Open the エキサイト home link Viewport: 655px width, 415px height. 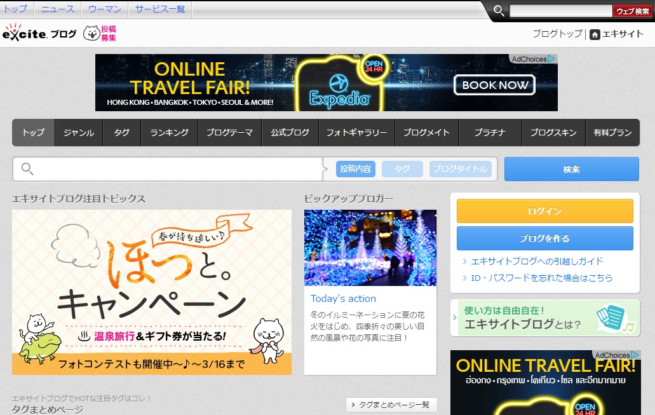tap(623, 34)
